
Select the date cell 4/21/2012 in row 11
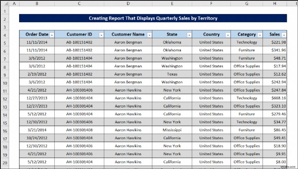(x=37, y=90)
